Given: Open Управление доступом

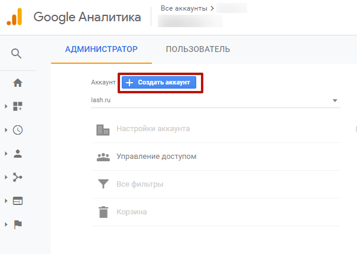Looking at the screenshot, I should click(x=157, y=157).
